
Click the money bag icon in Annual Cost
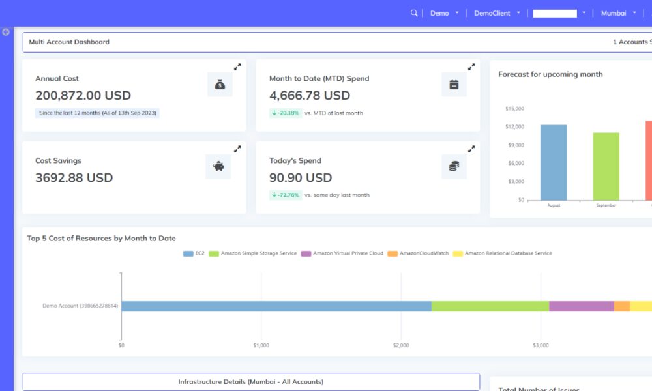pos(220,85)
